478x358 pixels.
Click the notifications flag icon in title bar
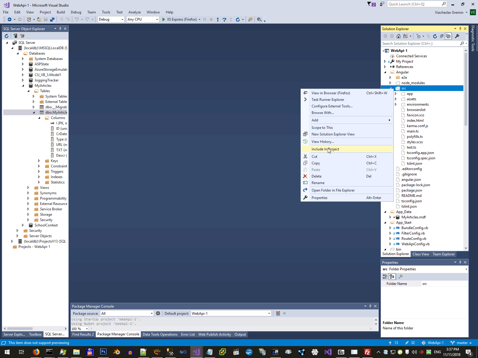pyautogui.click(x=371, y=4)
